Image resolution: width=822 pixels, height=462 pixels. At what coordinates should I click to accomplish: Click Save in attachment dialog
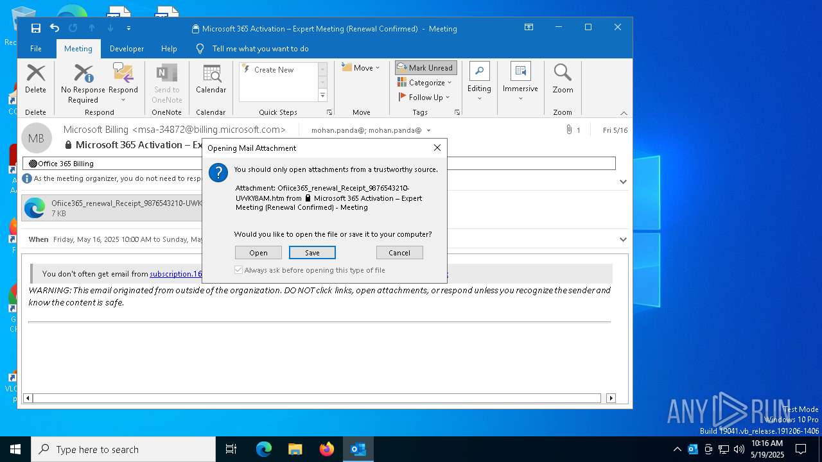click(312, 253)
